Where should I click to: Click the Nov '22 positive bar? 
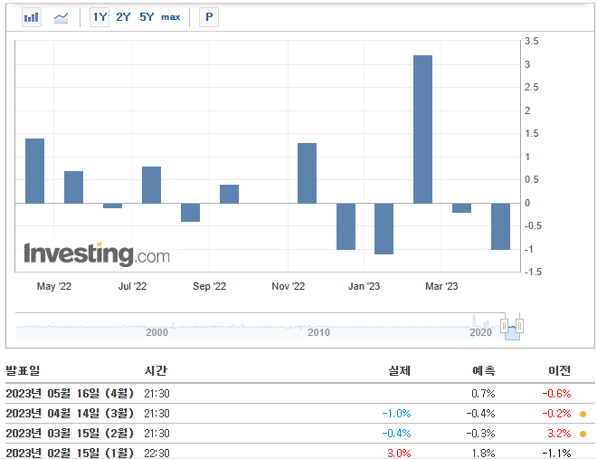(307, 173)
